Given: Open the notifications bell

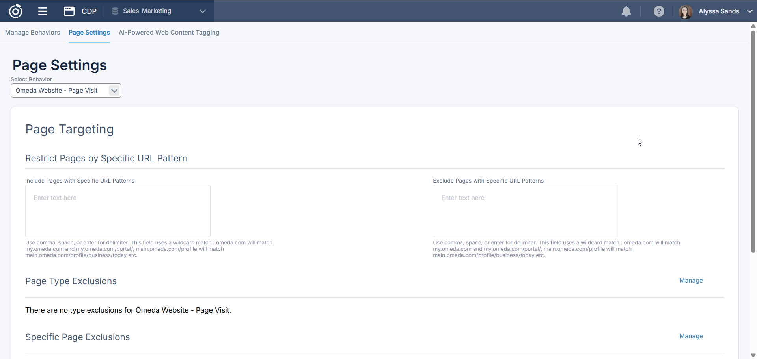Looking at the screenshot, I should click(626, 11).
